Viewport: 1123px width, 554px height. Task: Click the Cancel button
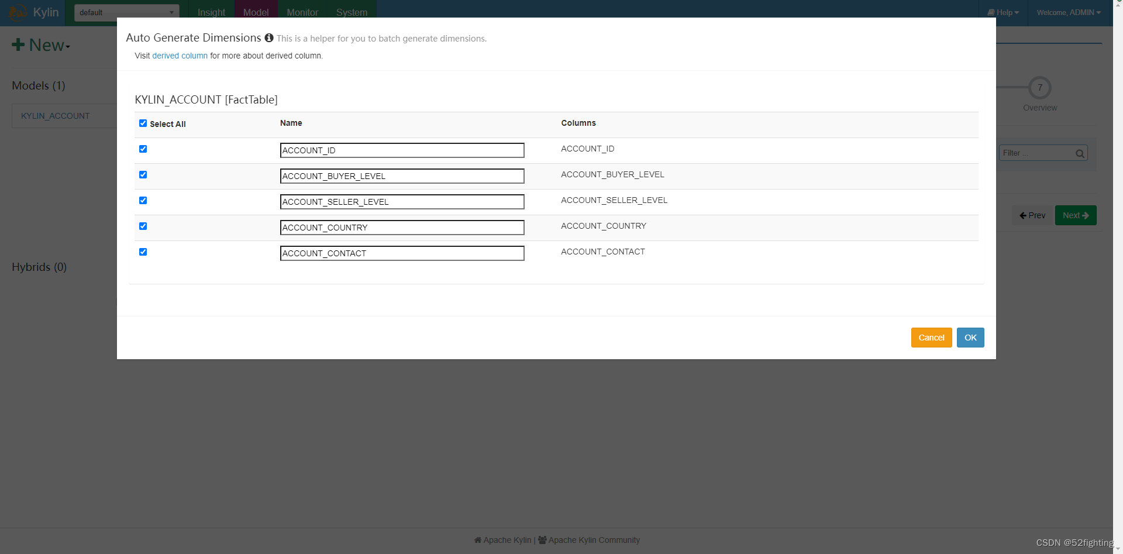(x=931, y=338)
